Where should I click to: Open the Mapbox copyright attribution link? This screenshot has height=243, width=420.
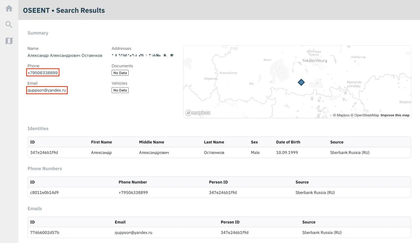tap(341, 115)
